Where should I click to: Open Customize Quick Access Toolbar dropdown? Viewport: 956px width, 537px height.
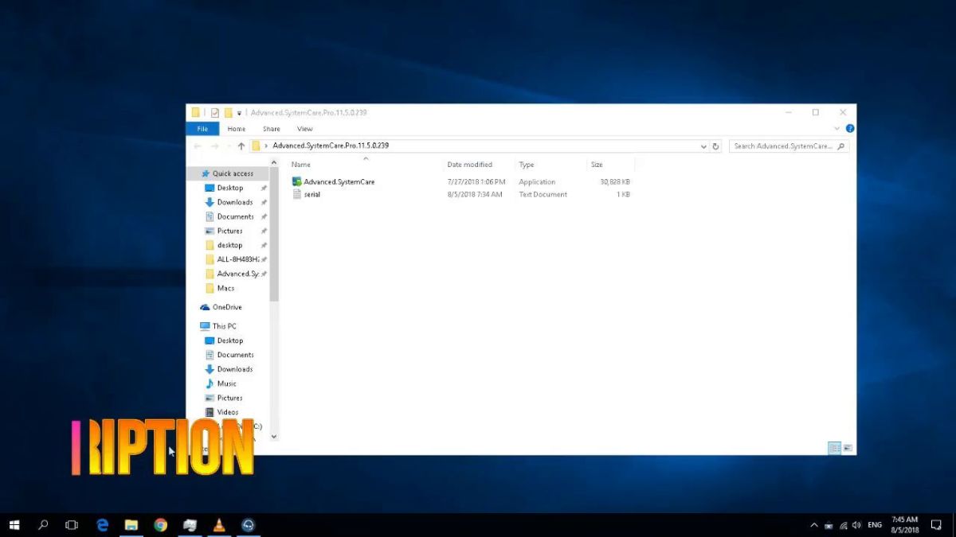(239, 113)
